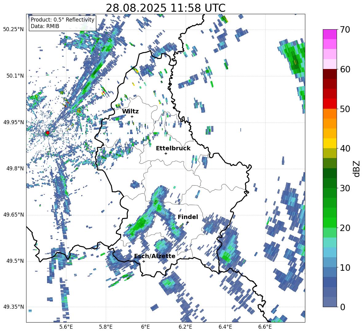
Task: Click the yellow swatch at 40 dBZ
Action: click(330, 144)
